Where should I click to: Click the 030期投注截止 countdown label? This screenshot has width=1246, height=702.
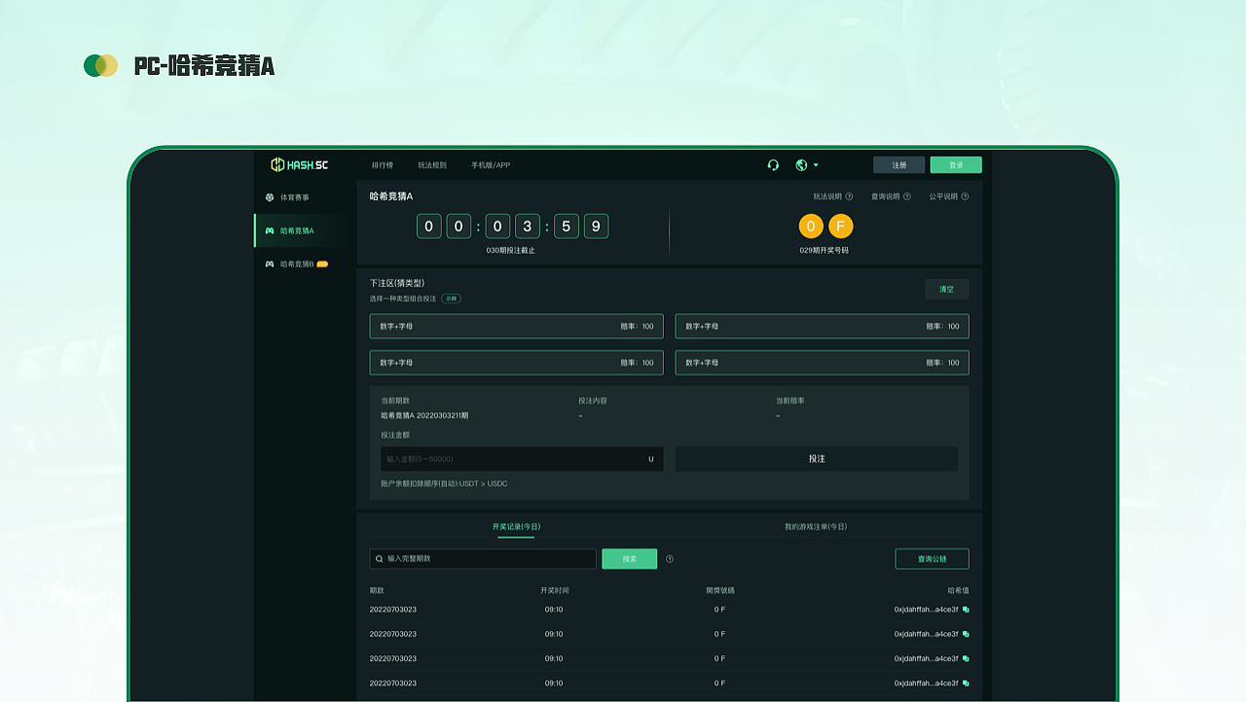click(511, 251)
